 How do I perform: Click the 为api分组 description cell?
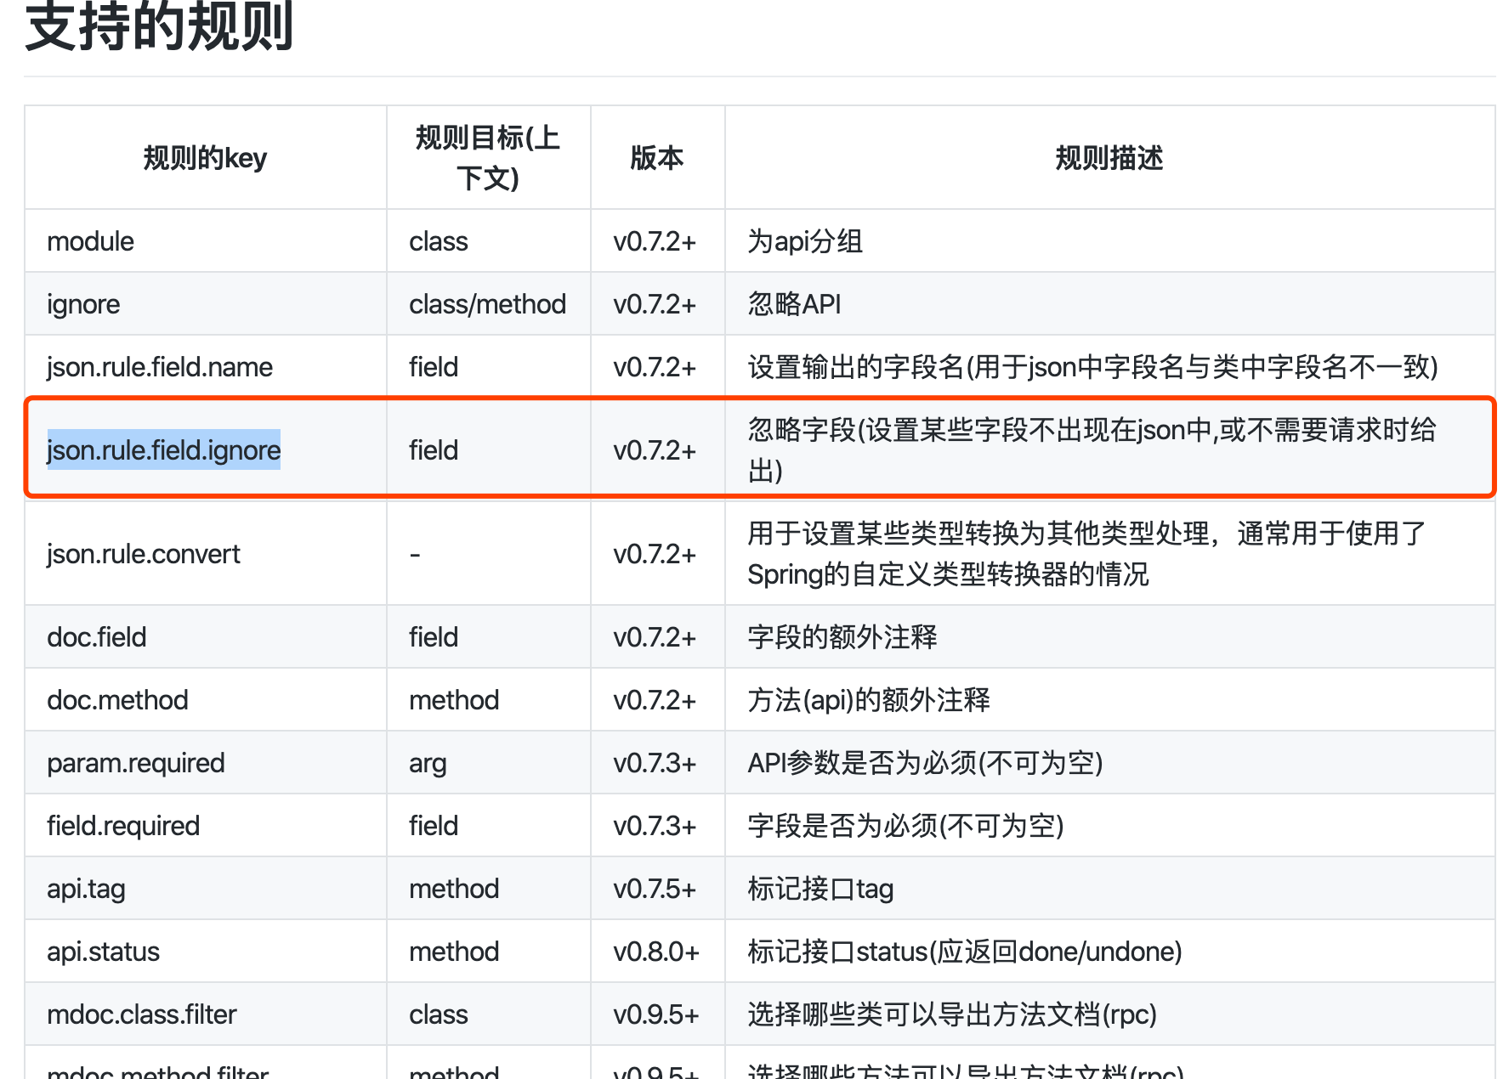click(x=803, y=240)
